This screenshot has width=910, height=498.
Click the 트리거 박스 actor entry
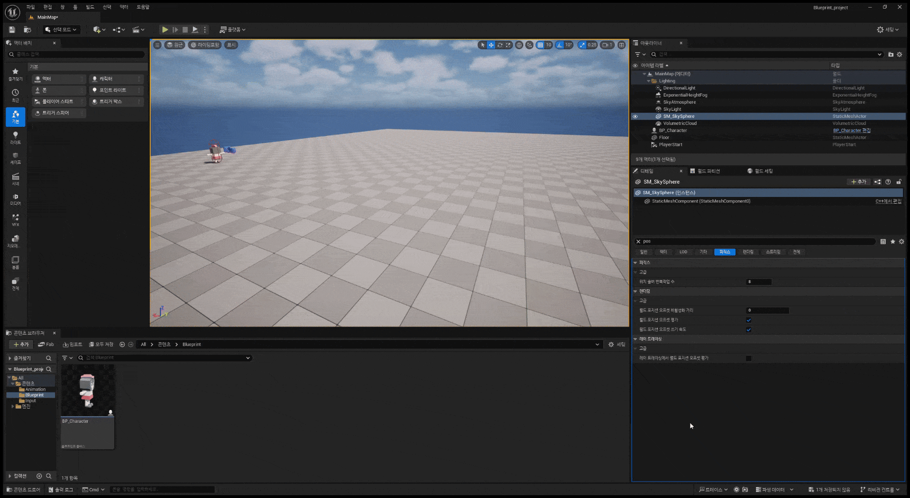[x=116, y=101]
